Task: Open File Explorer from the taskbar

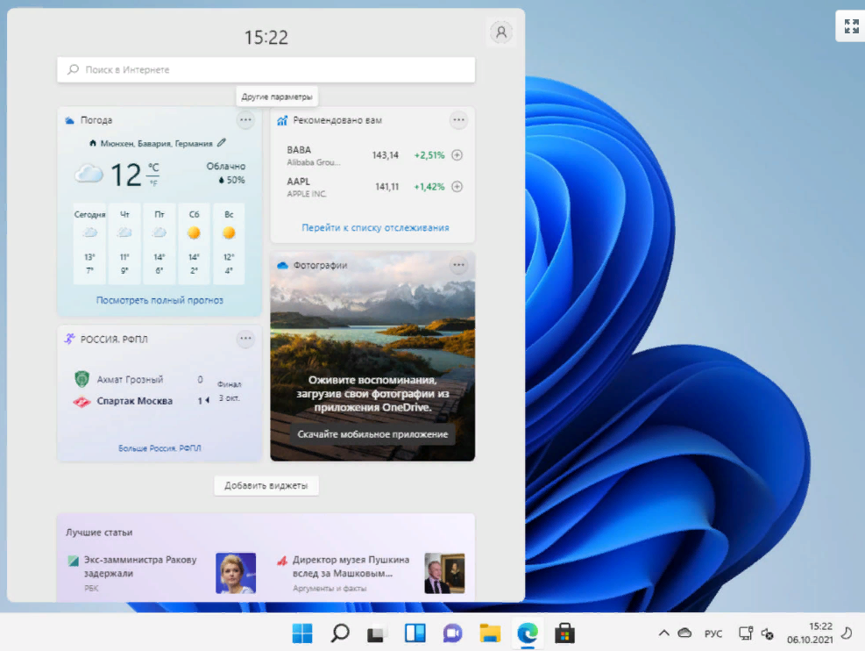Action: tap(490, 633)
